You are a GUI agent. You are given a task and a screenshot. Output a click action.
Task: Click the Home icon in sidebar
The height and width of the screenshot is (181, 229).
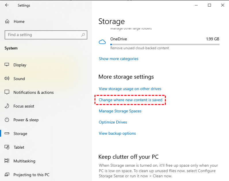pos(7,21)
